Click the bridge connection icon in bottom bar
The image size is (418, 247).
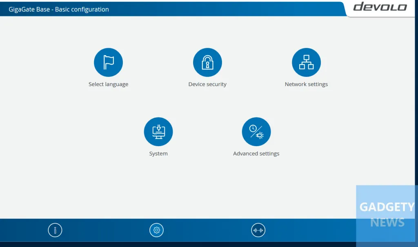258,230
